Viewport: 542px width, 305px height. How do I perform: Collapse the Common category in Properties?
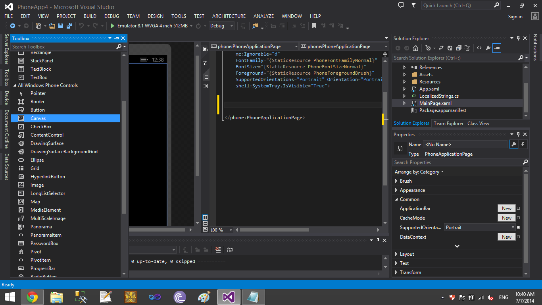click(396, 199)
